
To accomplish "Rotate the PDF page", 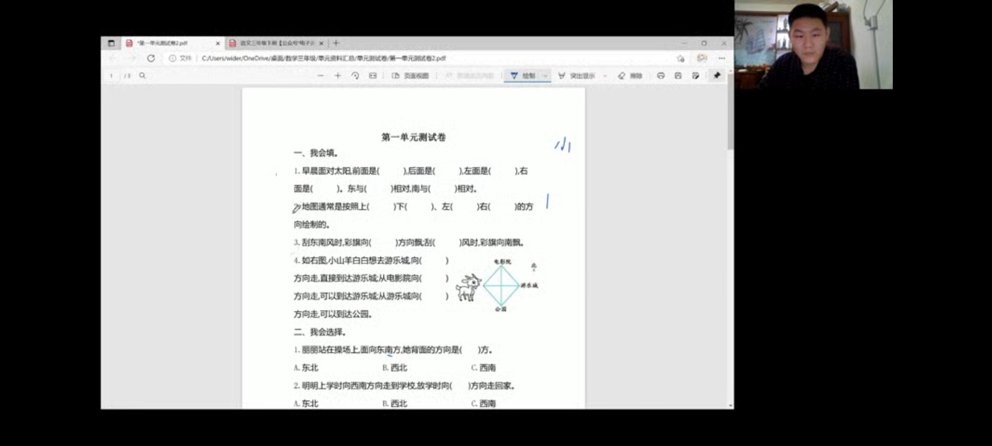I will (355, 76).
